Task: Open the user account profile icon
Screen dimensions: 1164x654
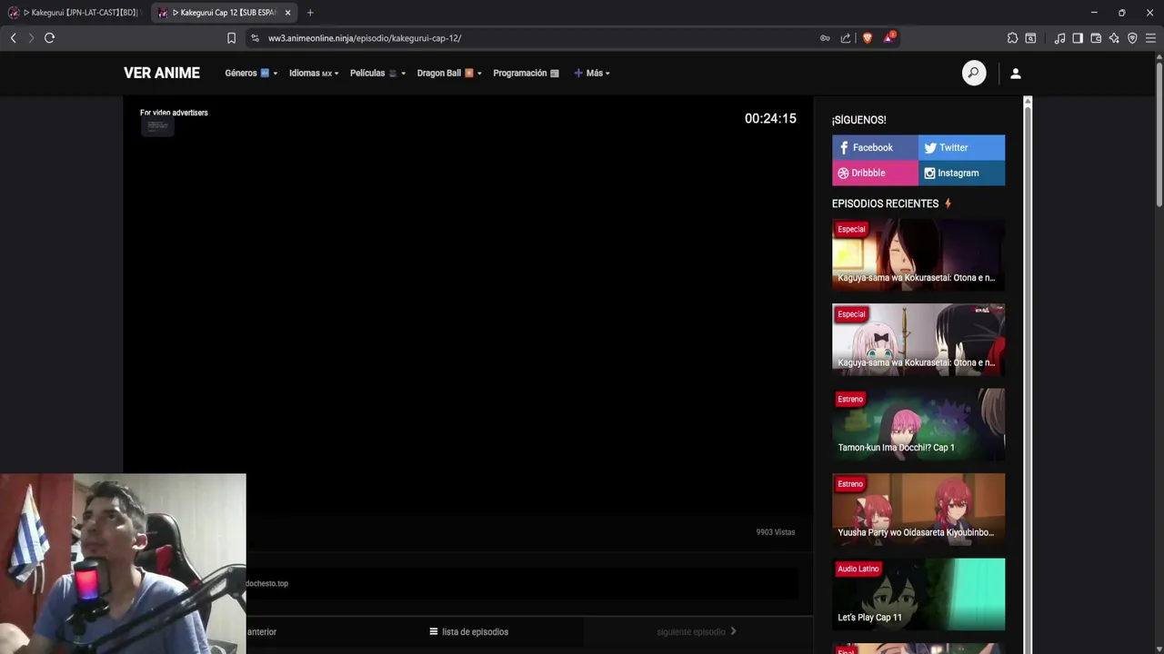Action: pyautogui.click(x=1016, y=74)
